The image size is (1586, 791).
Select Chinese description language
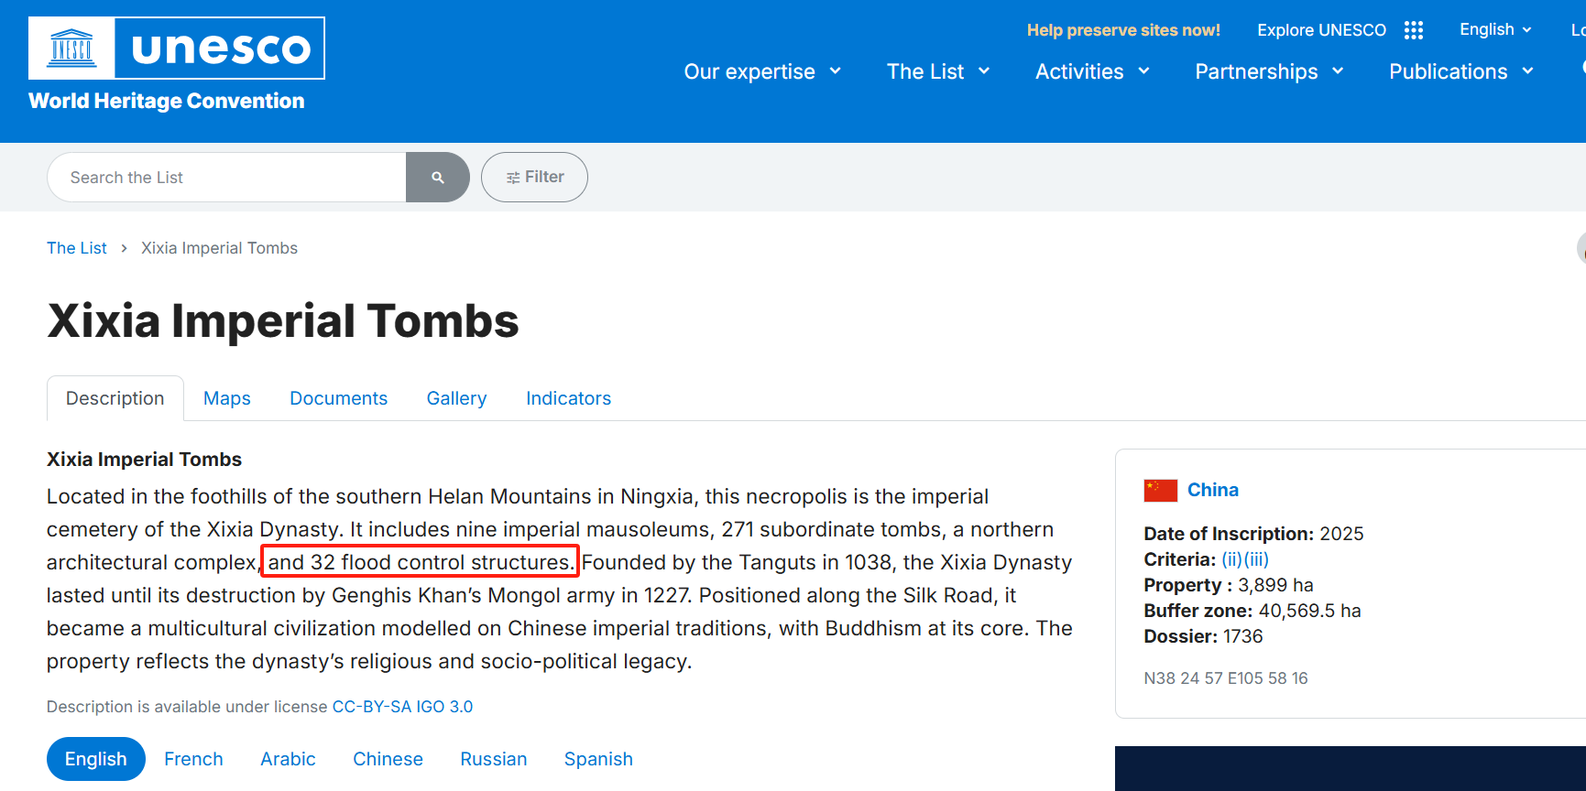(388, 759)
